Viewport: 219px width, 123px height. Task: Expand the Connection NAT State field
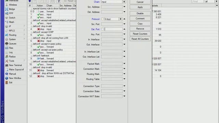coord(124,96)
